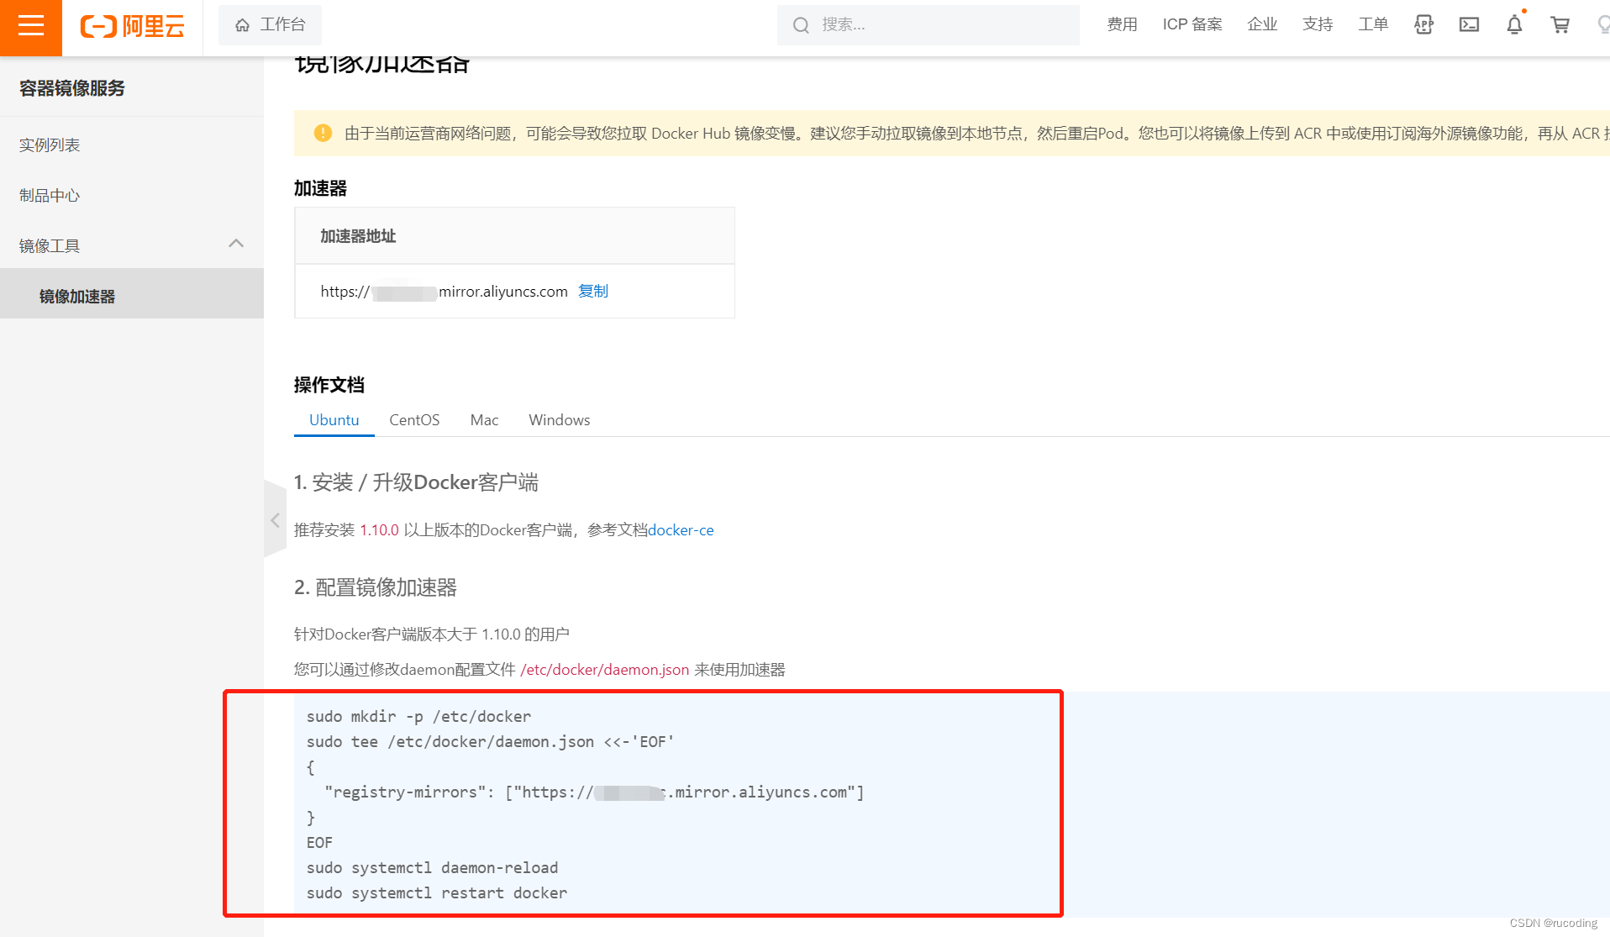Switch to the Windows tab
Image resolution: width=1610 pixels, height=937 pixels.
(559, 419)
